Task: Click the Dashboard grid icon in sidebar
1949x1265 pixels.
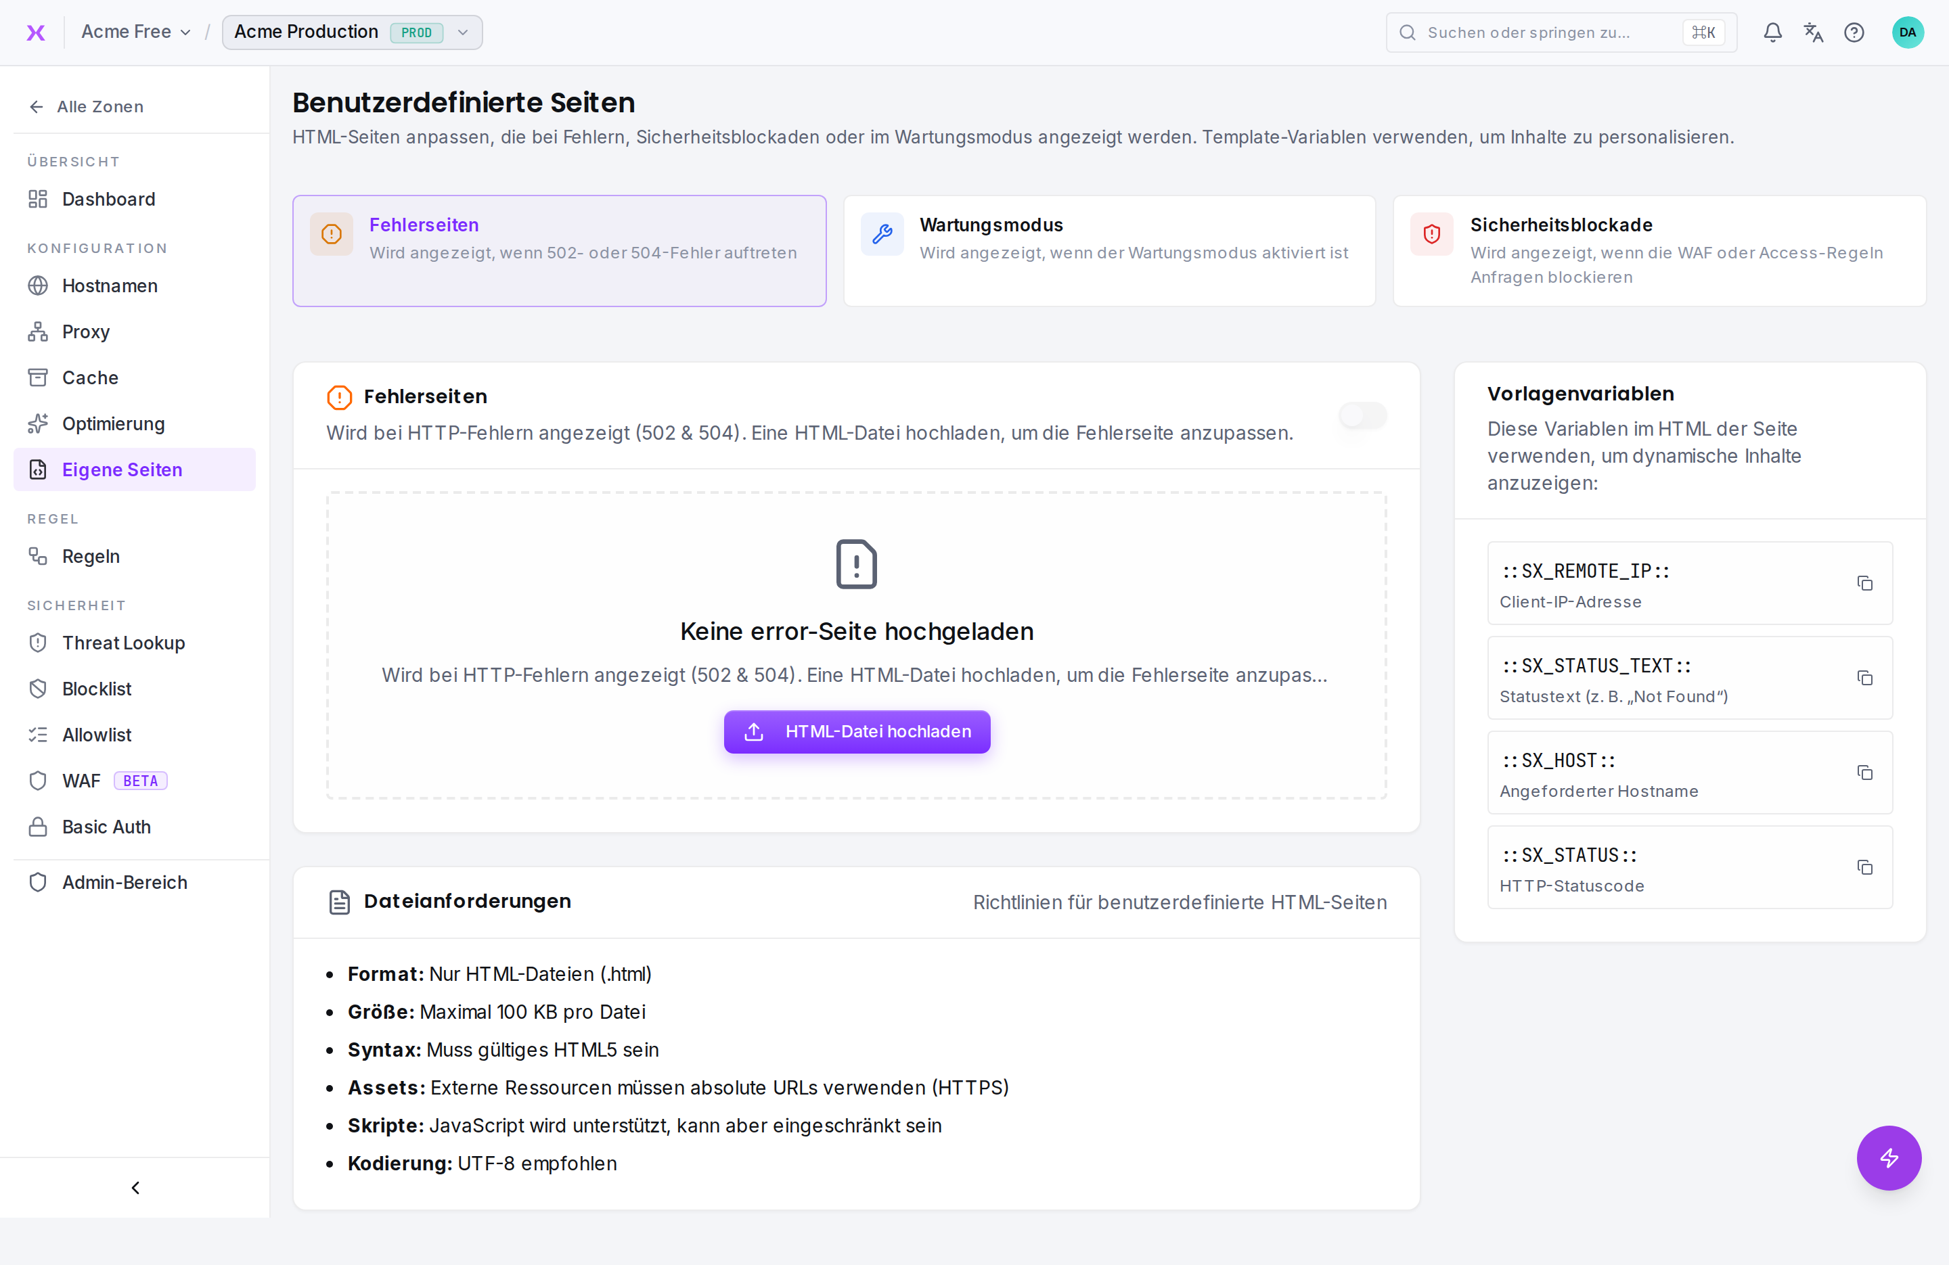Action: click(38, 199)
